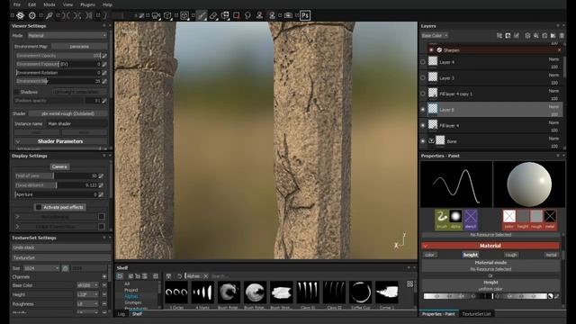Screen dimensions: 576x324
Task: Adjust the Environment Exposure slider
Action: pyautogui.click(x=58, y=64)
